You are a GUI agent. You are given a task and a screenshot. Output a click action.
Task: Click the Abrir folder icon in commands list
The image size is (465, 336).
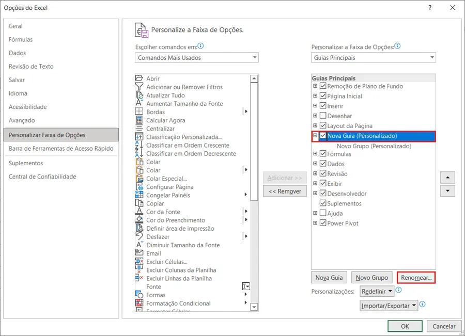[x=139, y=78]
